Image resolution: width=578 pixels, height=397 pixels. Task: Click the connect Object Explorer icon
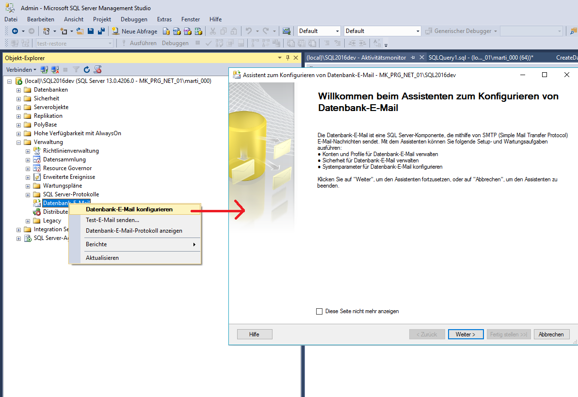point(44,70)
